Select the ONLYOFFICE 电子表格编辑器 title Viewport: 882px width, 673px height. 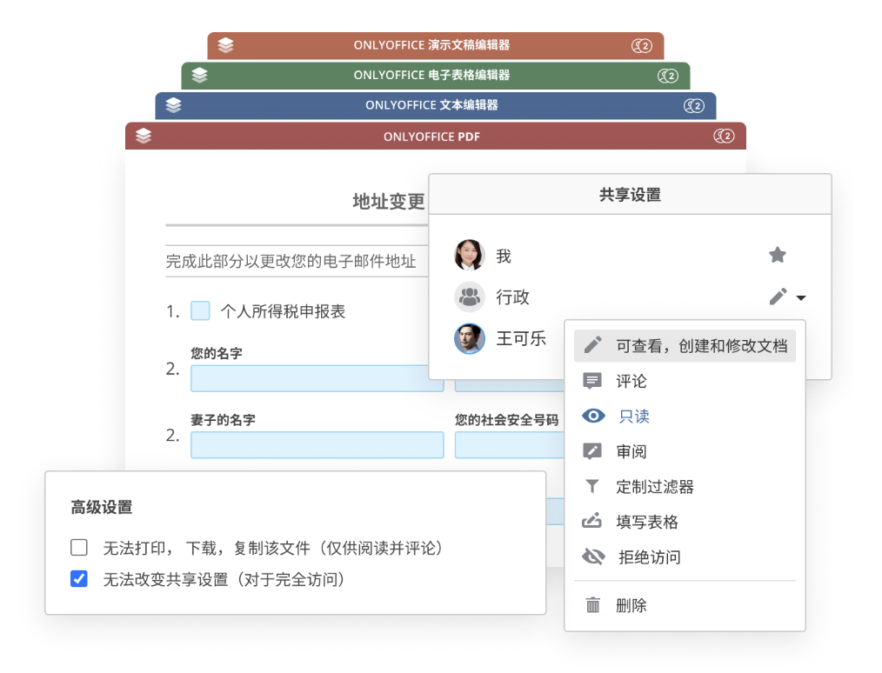(431, 75)
